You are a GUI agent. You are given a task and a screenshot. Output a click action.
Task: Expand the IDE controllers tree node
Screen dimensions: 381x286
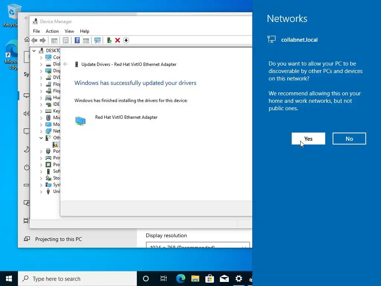pyautogui.click(x=41, y=105)
